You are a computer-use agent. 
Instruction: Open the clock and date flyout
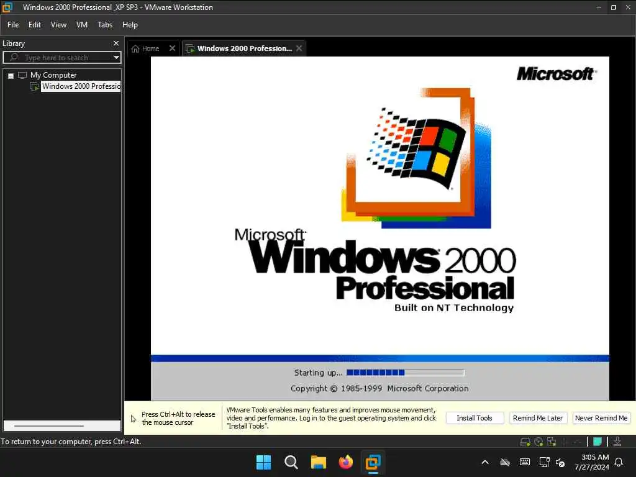(592, 462)
